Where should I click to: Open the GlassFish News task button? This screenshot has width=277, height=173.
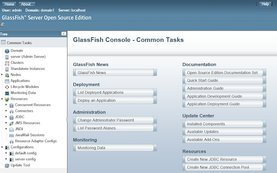pyautogui.click(x=115, y=73)
